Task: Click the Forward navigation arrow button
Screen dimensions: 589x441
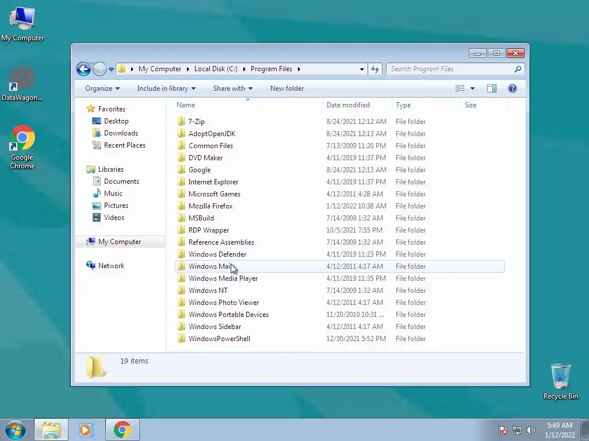Action: 100,69
